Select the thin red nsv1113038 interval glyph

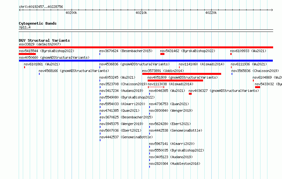(x=156, y=87)
